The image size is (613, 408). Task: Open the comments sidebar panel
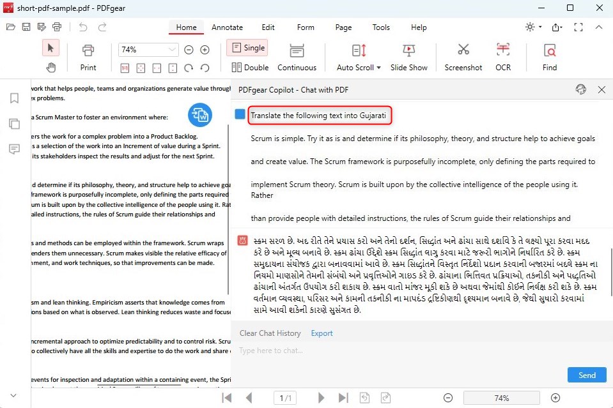click(x=15, y=149)
